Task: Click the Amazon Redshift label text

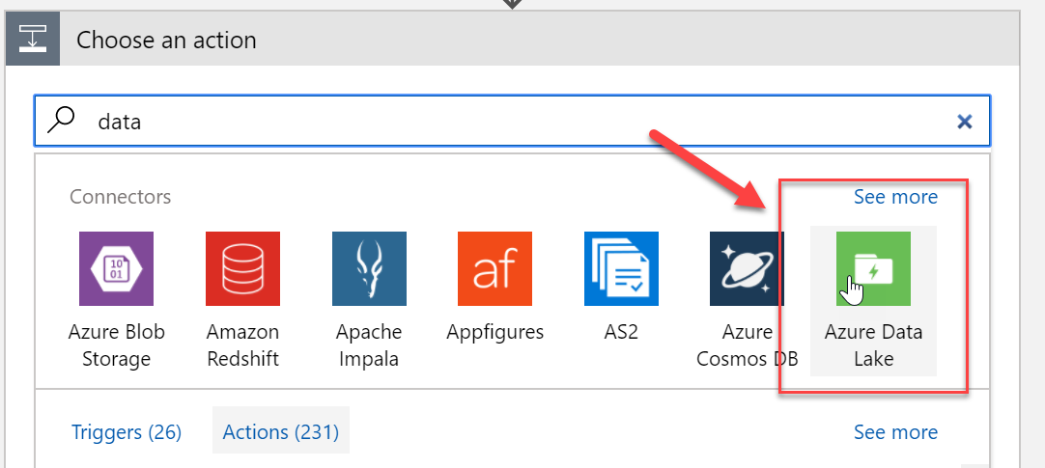Action: click(x=242, y=345)
